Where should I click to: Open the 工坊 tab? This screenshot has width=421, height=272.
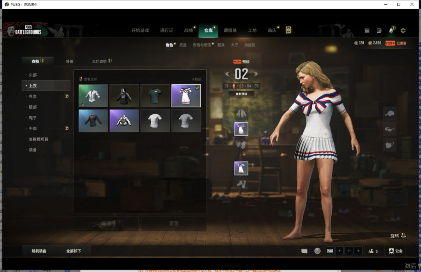(x=252, y=30)
